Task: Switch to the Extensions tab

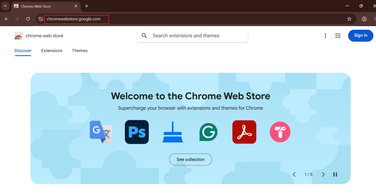Action: click(x=52, y=51)
